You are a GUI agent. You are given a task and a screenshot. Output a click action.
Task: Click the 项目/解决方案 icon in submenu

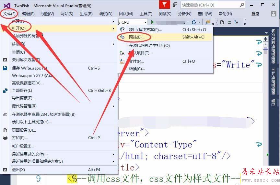tap(122, 29)
